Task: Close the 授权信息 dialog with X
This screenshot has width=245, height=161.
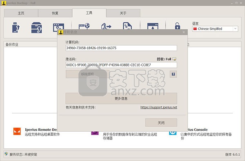Action: click(184, 32)
